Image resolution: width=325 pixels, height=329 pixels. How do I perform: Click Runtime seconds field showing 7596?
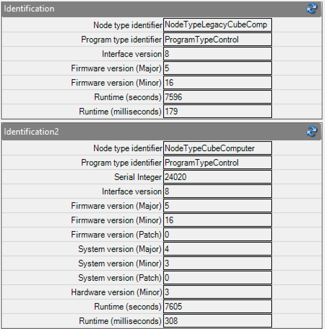[217, 97]
